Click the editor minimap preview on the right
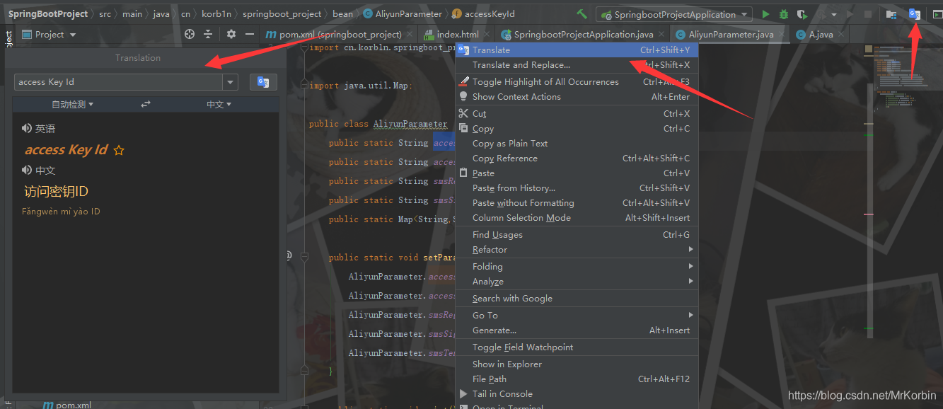 coord(903,78)
